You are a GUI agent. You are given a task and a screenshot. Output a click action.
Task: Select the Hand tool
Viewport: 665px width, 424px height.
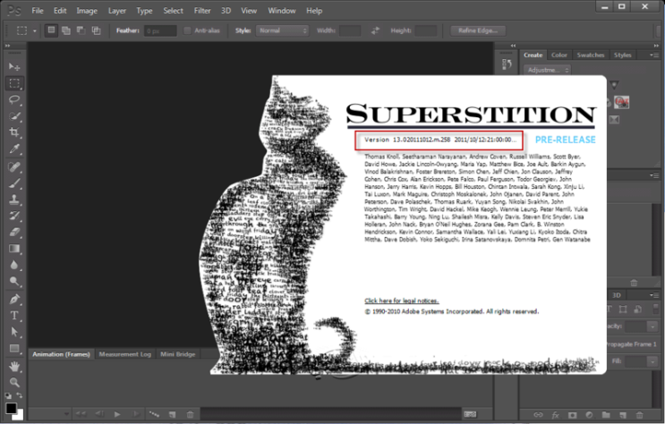[x=14, y=367]
